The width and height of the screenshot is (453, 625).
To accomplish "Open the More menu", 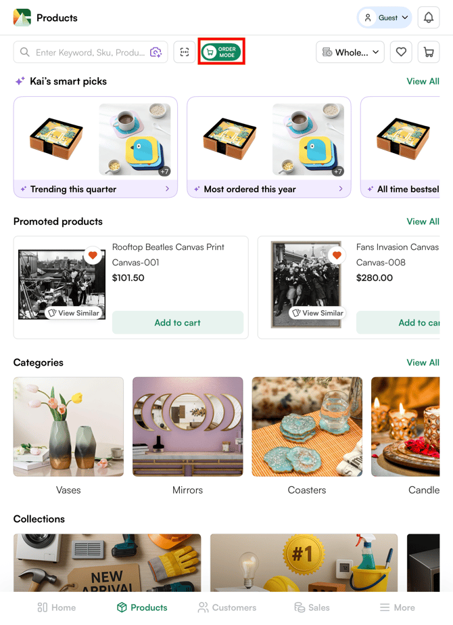I will click(x=397, y=607).
